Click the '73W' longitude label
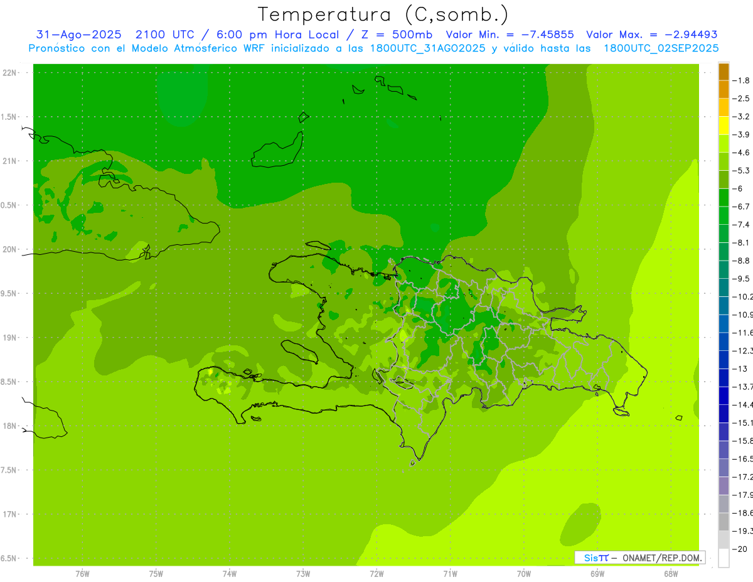The width and height of the screenshot is (753, 582). 302,574
